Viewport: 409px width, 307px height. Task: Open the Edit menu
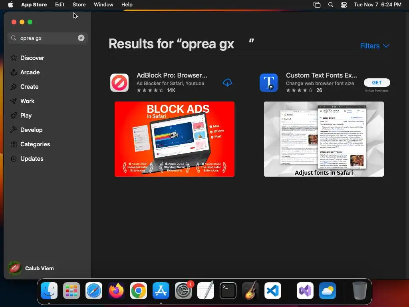pos(60,4)
